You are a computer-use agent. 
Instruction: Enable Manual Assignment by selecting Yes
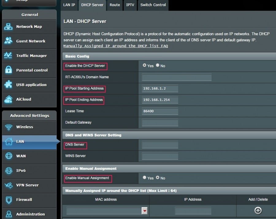point(144,178)
